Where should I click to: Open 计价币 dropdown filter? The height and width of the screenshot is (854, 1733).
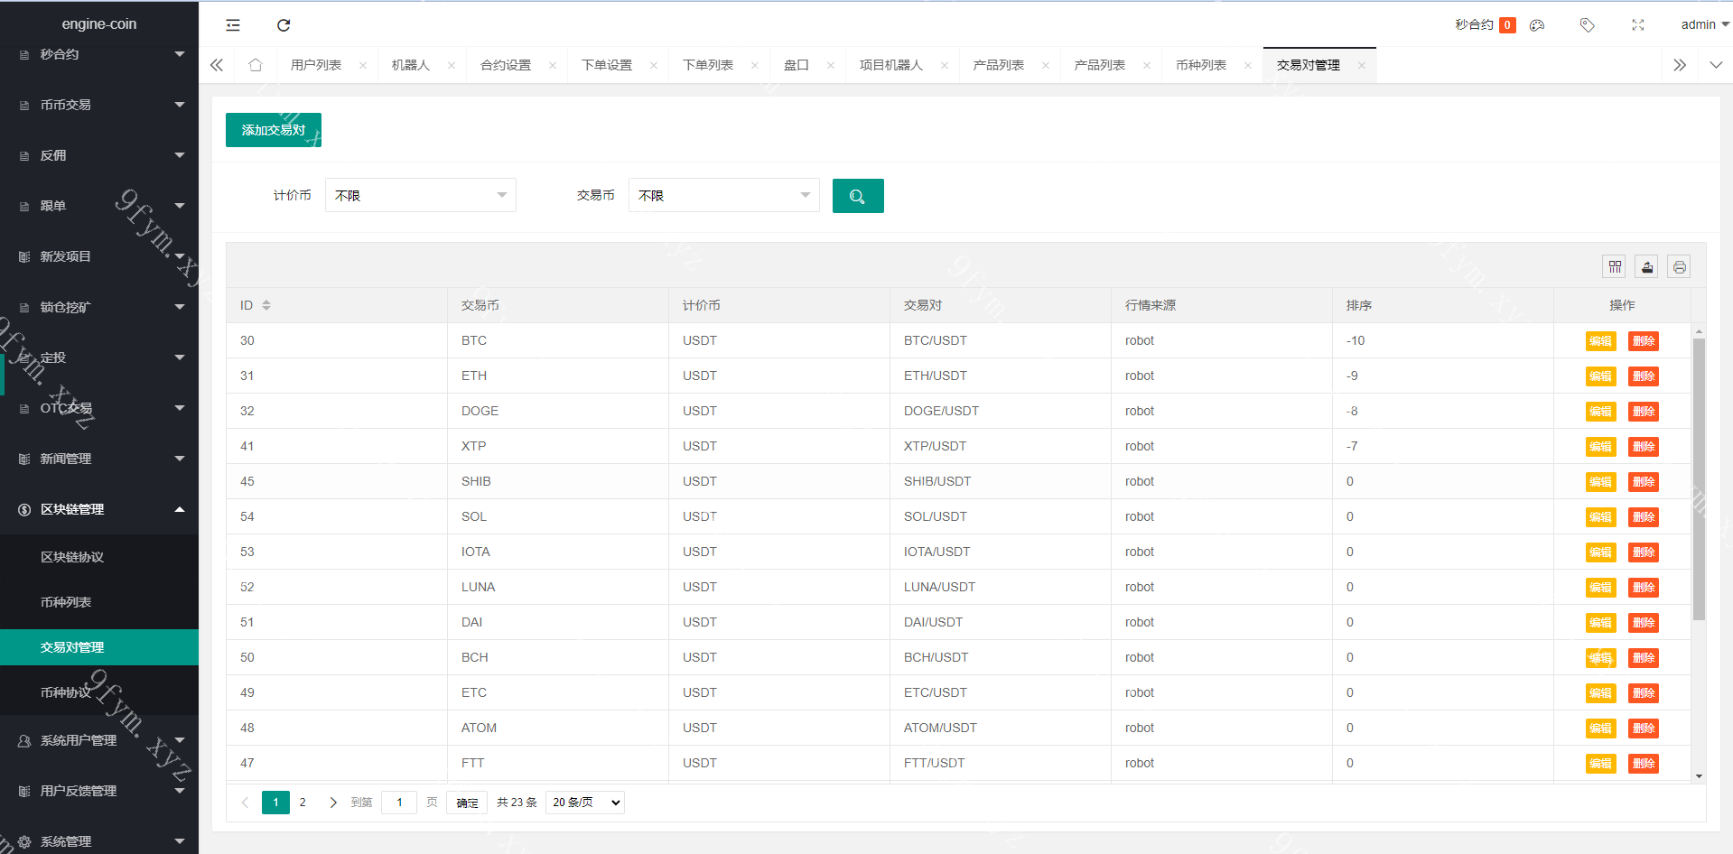coord(421,195)
